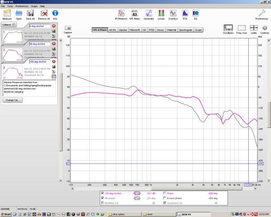This screenshot has width=271, height=217.
Task: Switch to Scope tab
Action: click(198, 30)
